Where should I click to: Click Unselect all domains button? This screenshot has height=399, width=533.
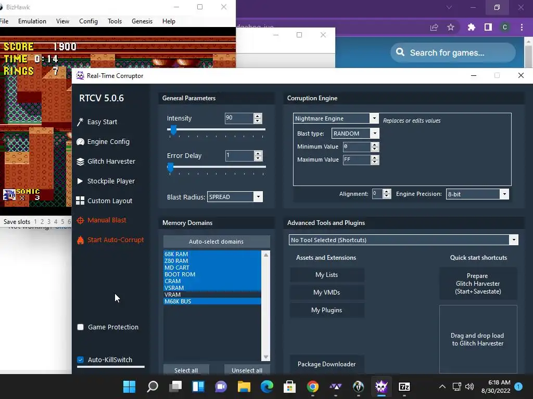click(x=247, y=370)
